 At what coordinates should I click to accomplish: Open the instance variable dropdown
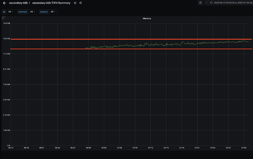tap(53, 12)
